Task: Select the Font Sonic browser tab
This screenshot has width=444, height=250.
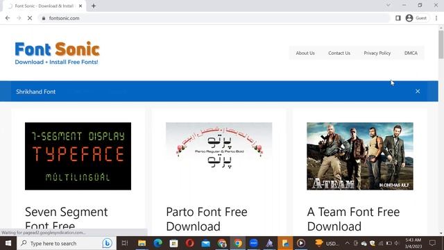Action: [44, 6]
